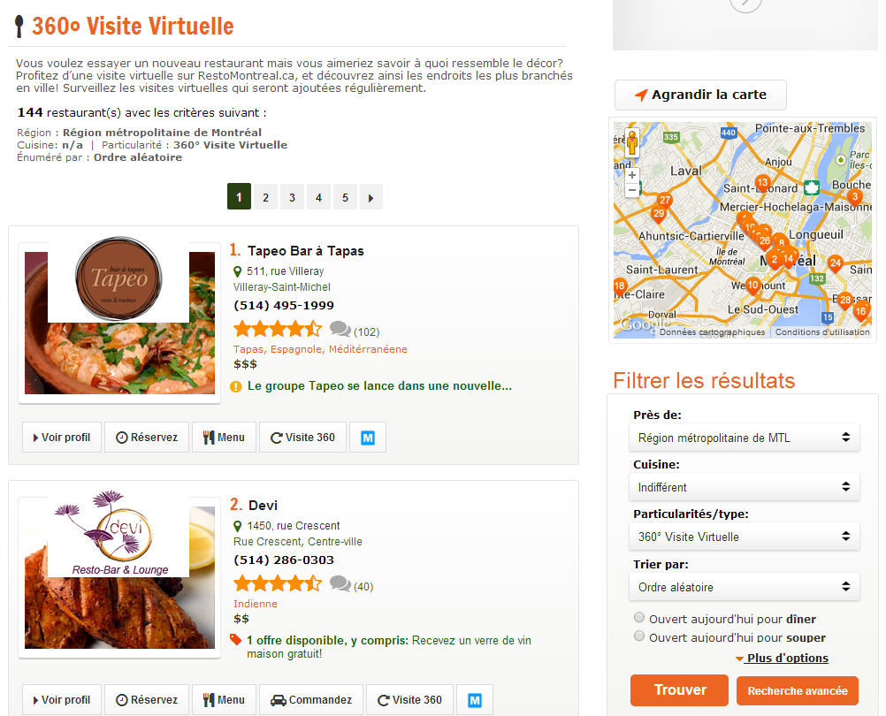Click the metro 'M' icon for Devi
This screenshot has height=716, width=886.
point(475,700)
